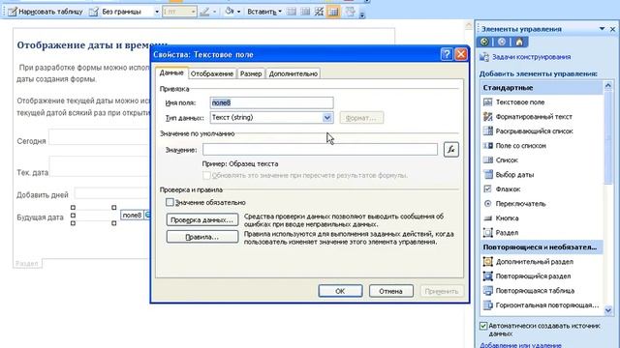This screenshot has height=348, width=620.
Task: Open the task pane title dropdown arrow
Action: (x=602, y=29)
